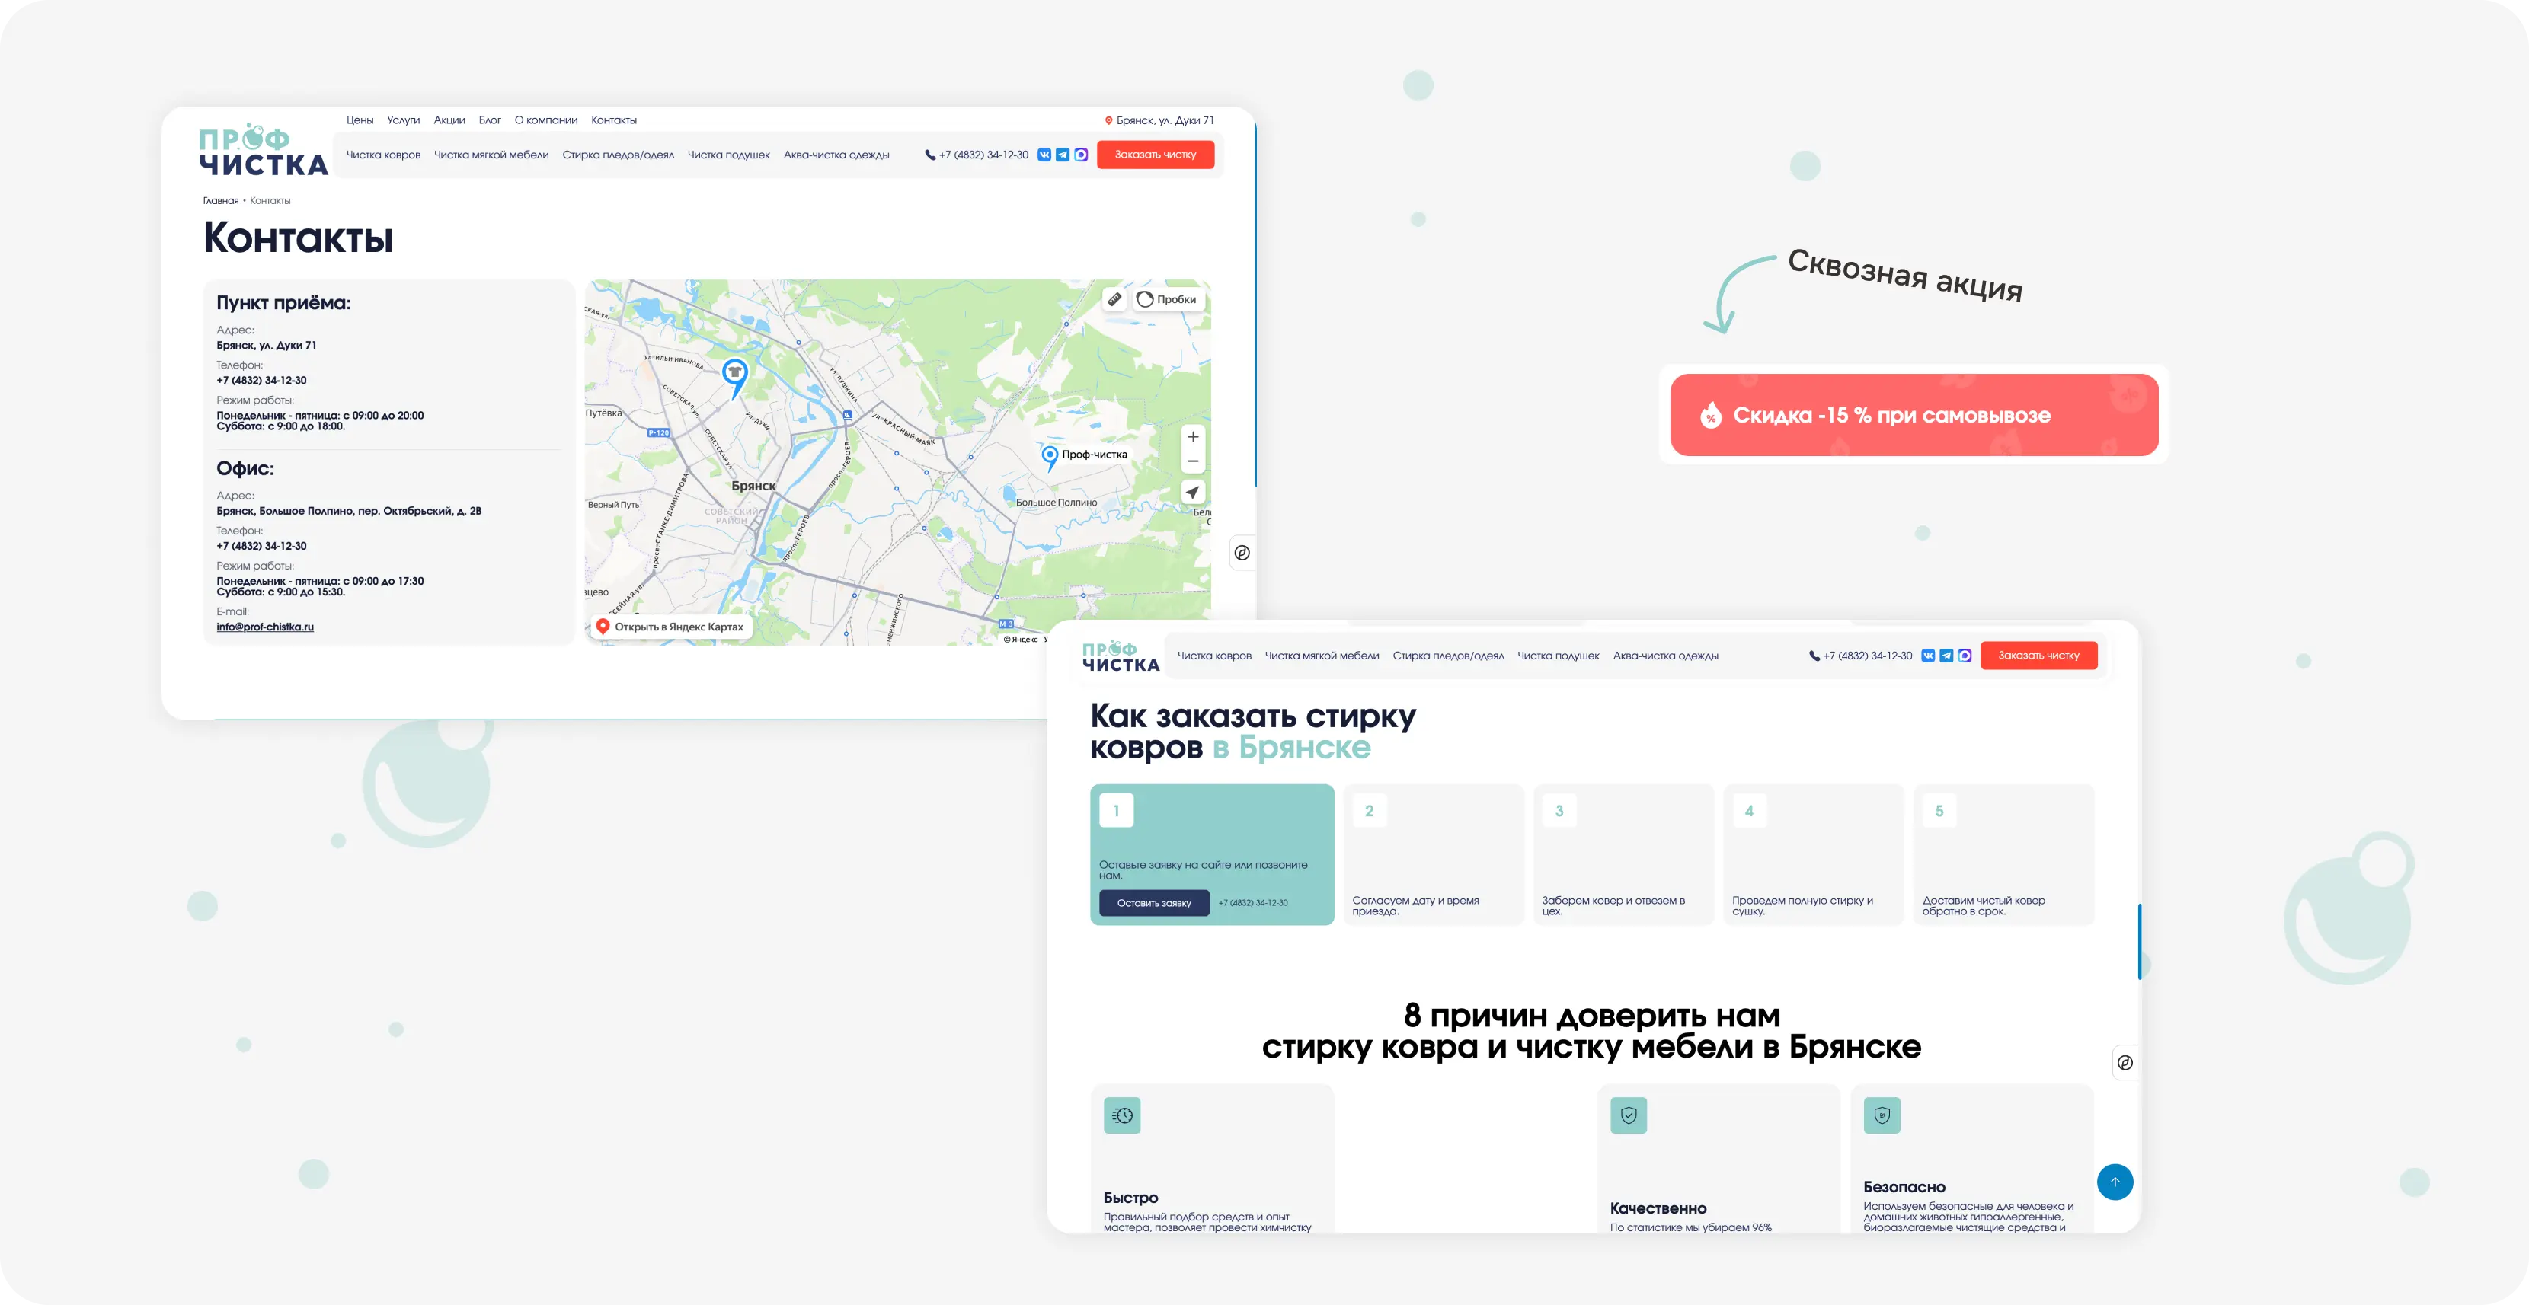Click the Пункт приёма phone +7 (4832) 34-12-30
2529x1305 pixels.
point(261,381)
